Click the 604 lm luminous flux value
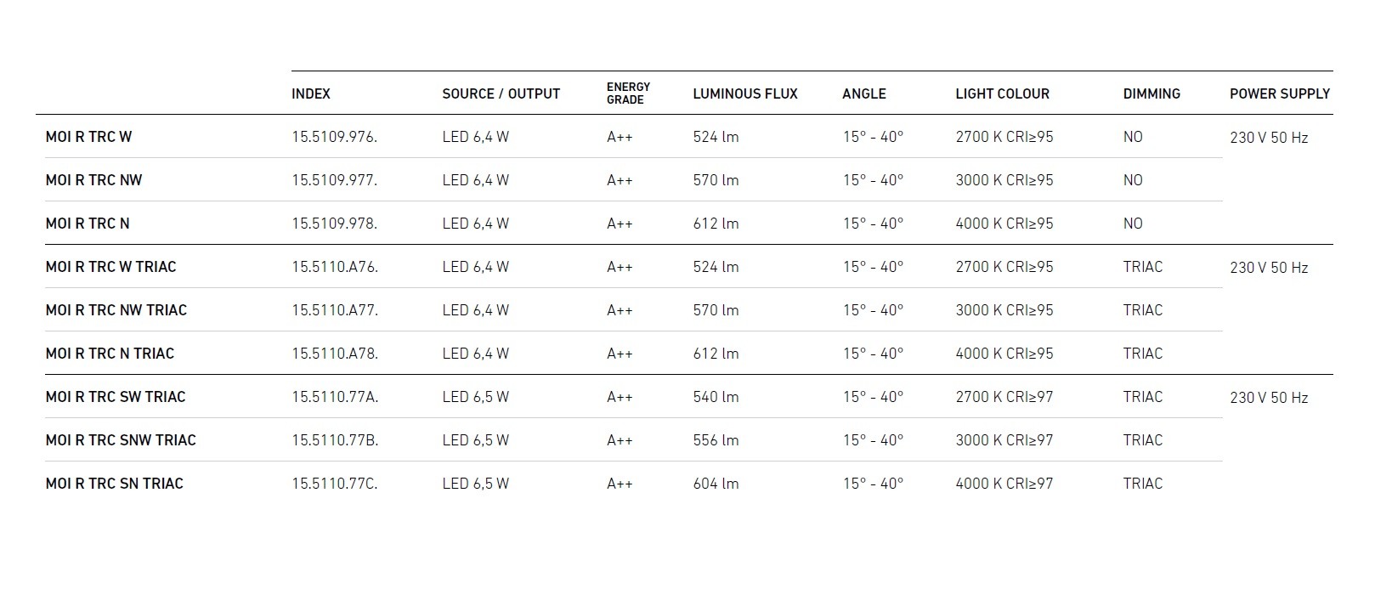This screenshot has width=1375, height=606. pos(716,484)
